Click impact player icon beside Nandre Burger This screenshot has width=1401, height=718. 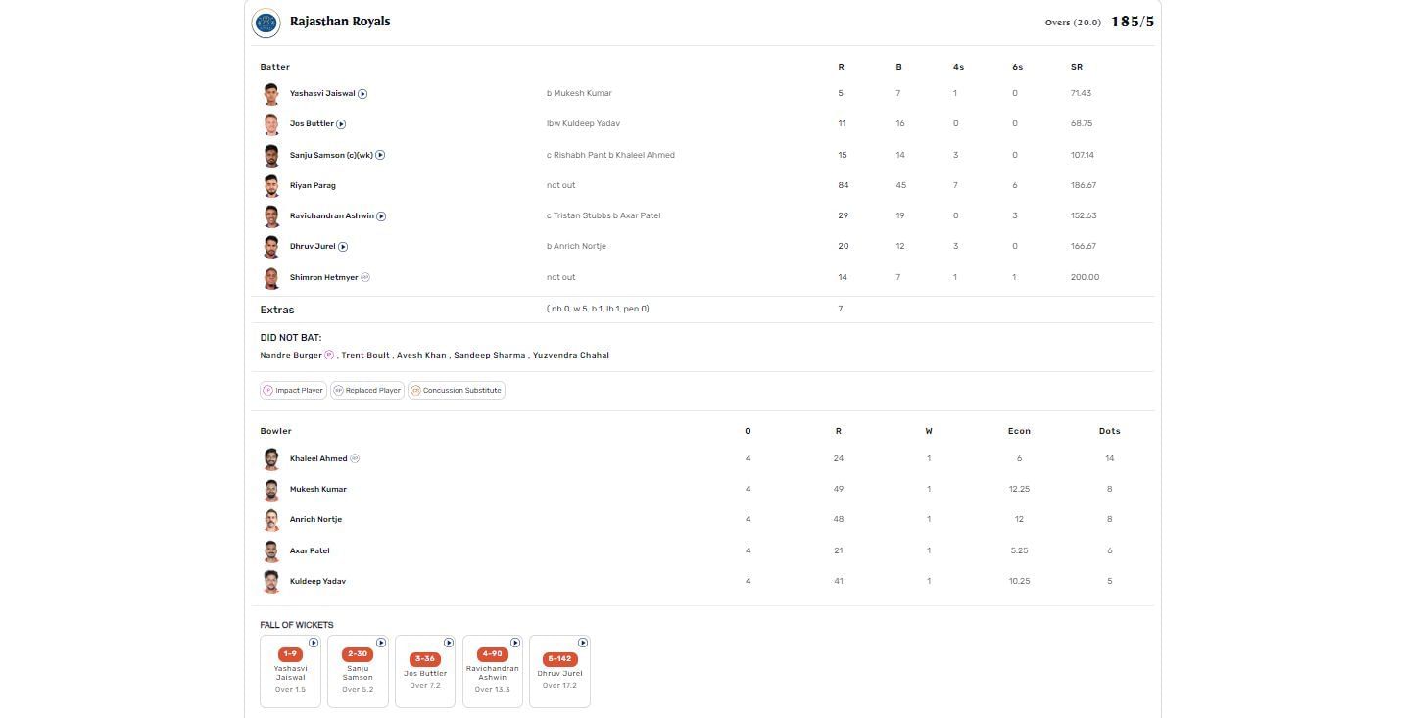tap(329, 355)
